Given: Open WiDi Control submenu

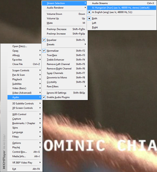Looking at the screenshot, I should pos(24,114).
